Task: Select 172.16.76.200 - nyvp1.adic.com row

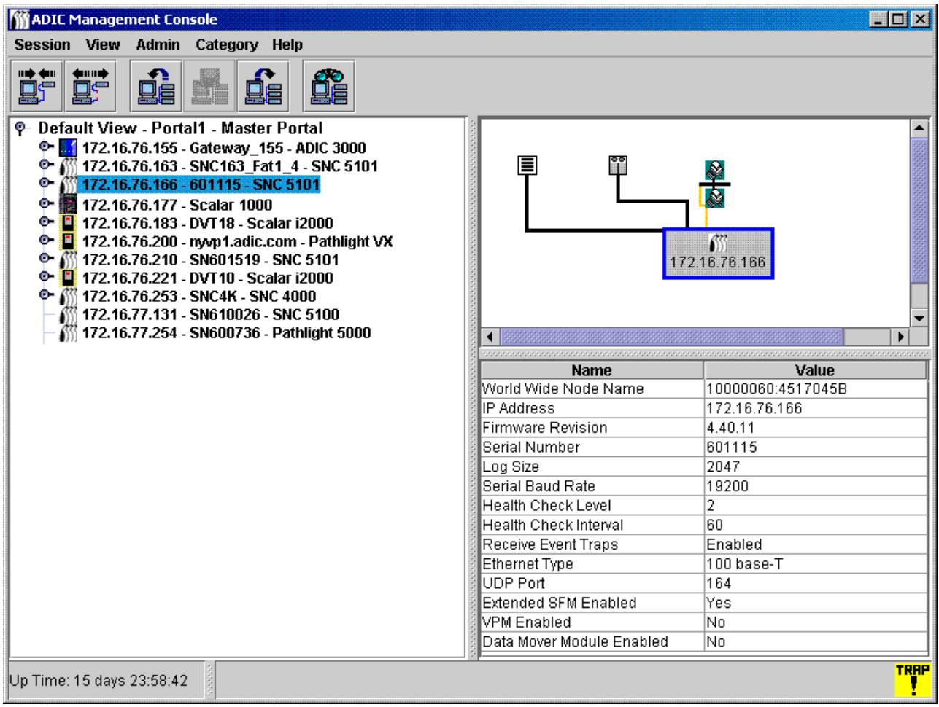Action: pos(237,241)
